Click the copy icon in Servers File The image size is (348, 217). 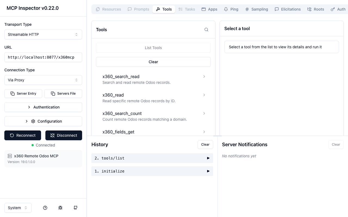[53, 94]
